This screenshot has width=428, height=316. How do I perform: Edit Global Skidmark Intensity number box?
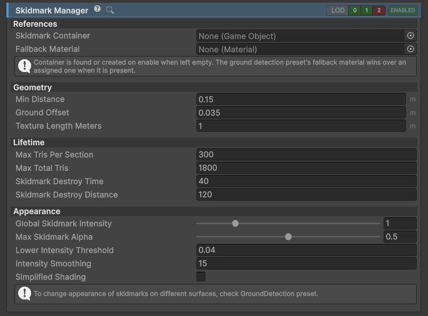400,223
